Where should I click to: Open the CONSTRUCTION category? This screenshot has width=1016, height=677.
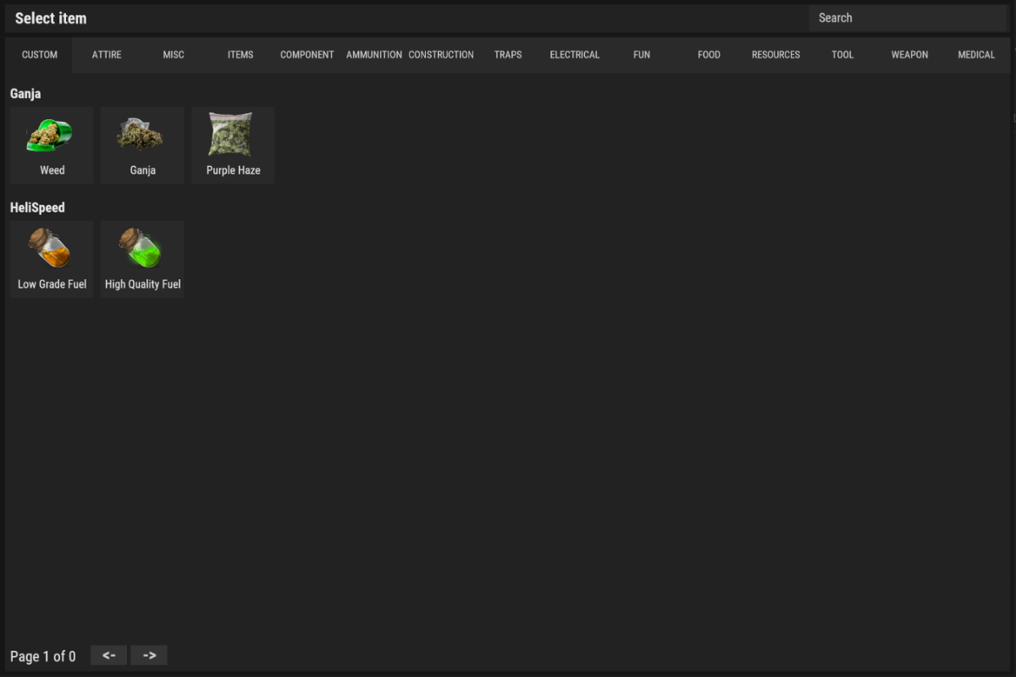pyautogui.click(x=440, y=54)
